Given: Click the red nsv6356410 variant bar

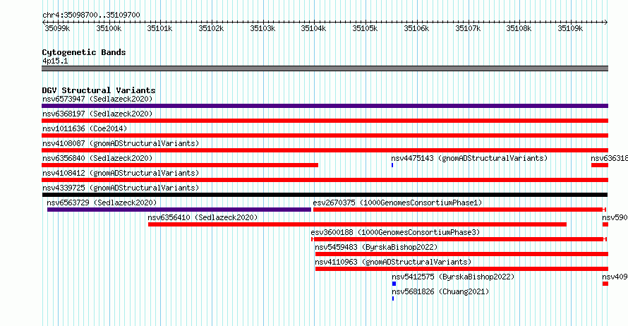Looking at the screenshot, I should point(357,224).
